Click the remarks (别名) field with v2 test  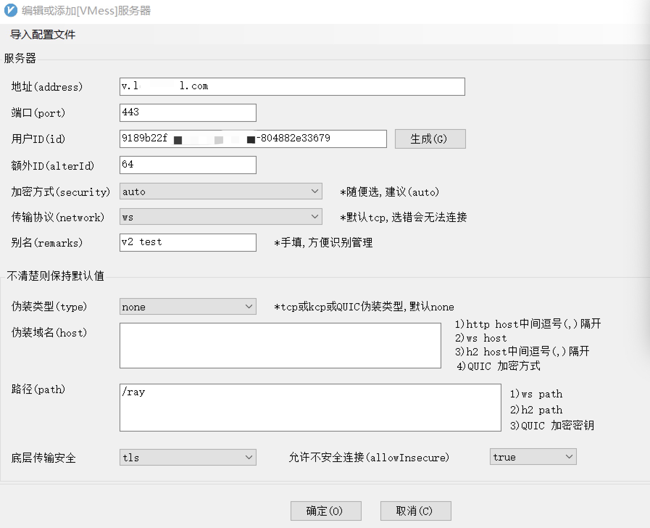[188, 243]
